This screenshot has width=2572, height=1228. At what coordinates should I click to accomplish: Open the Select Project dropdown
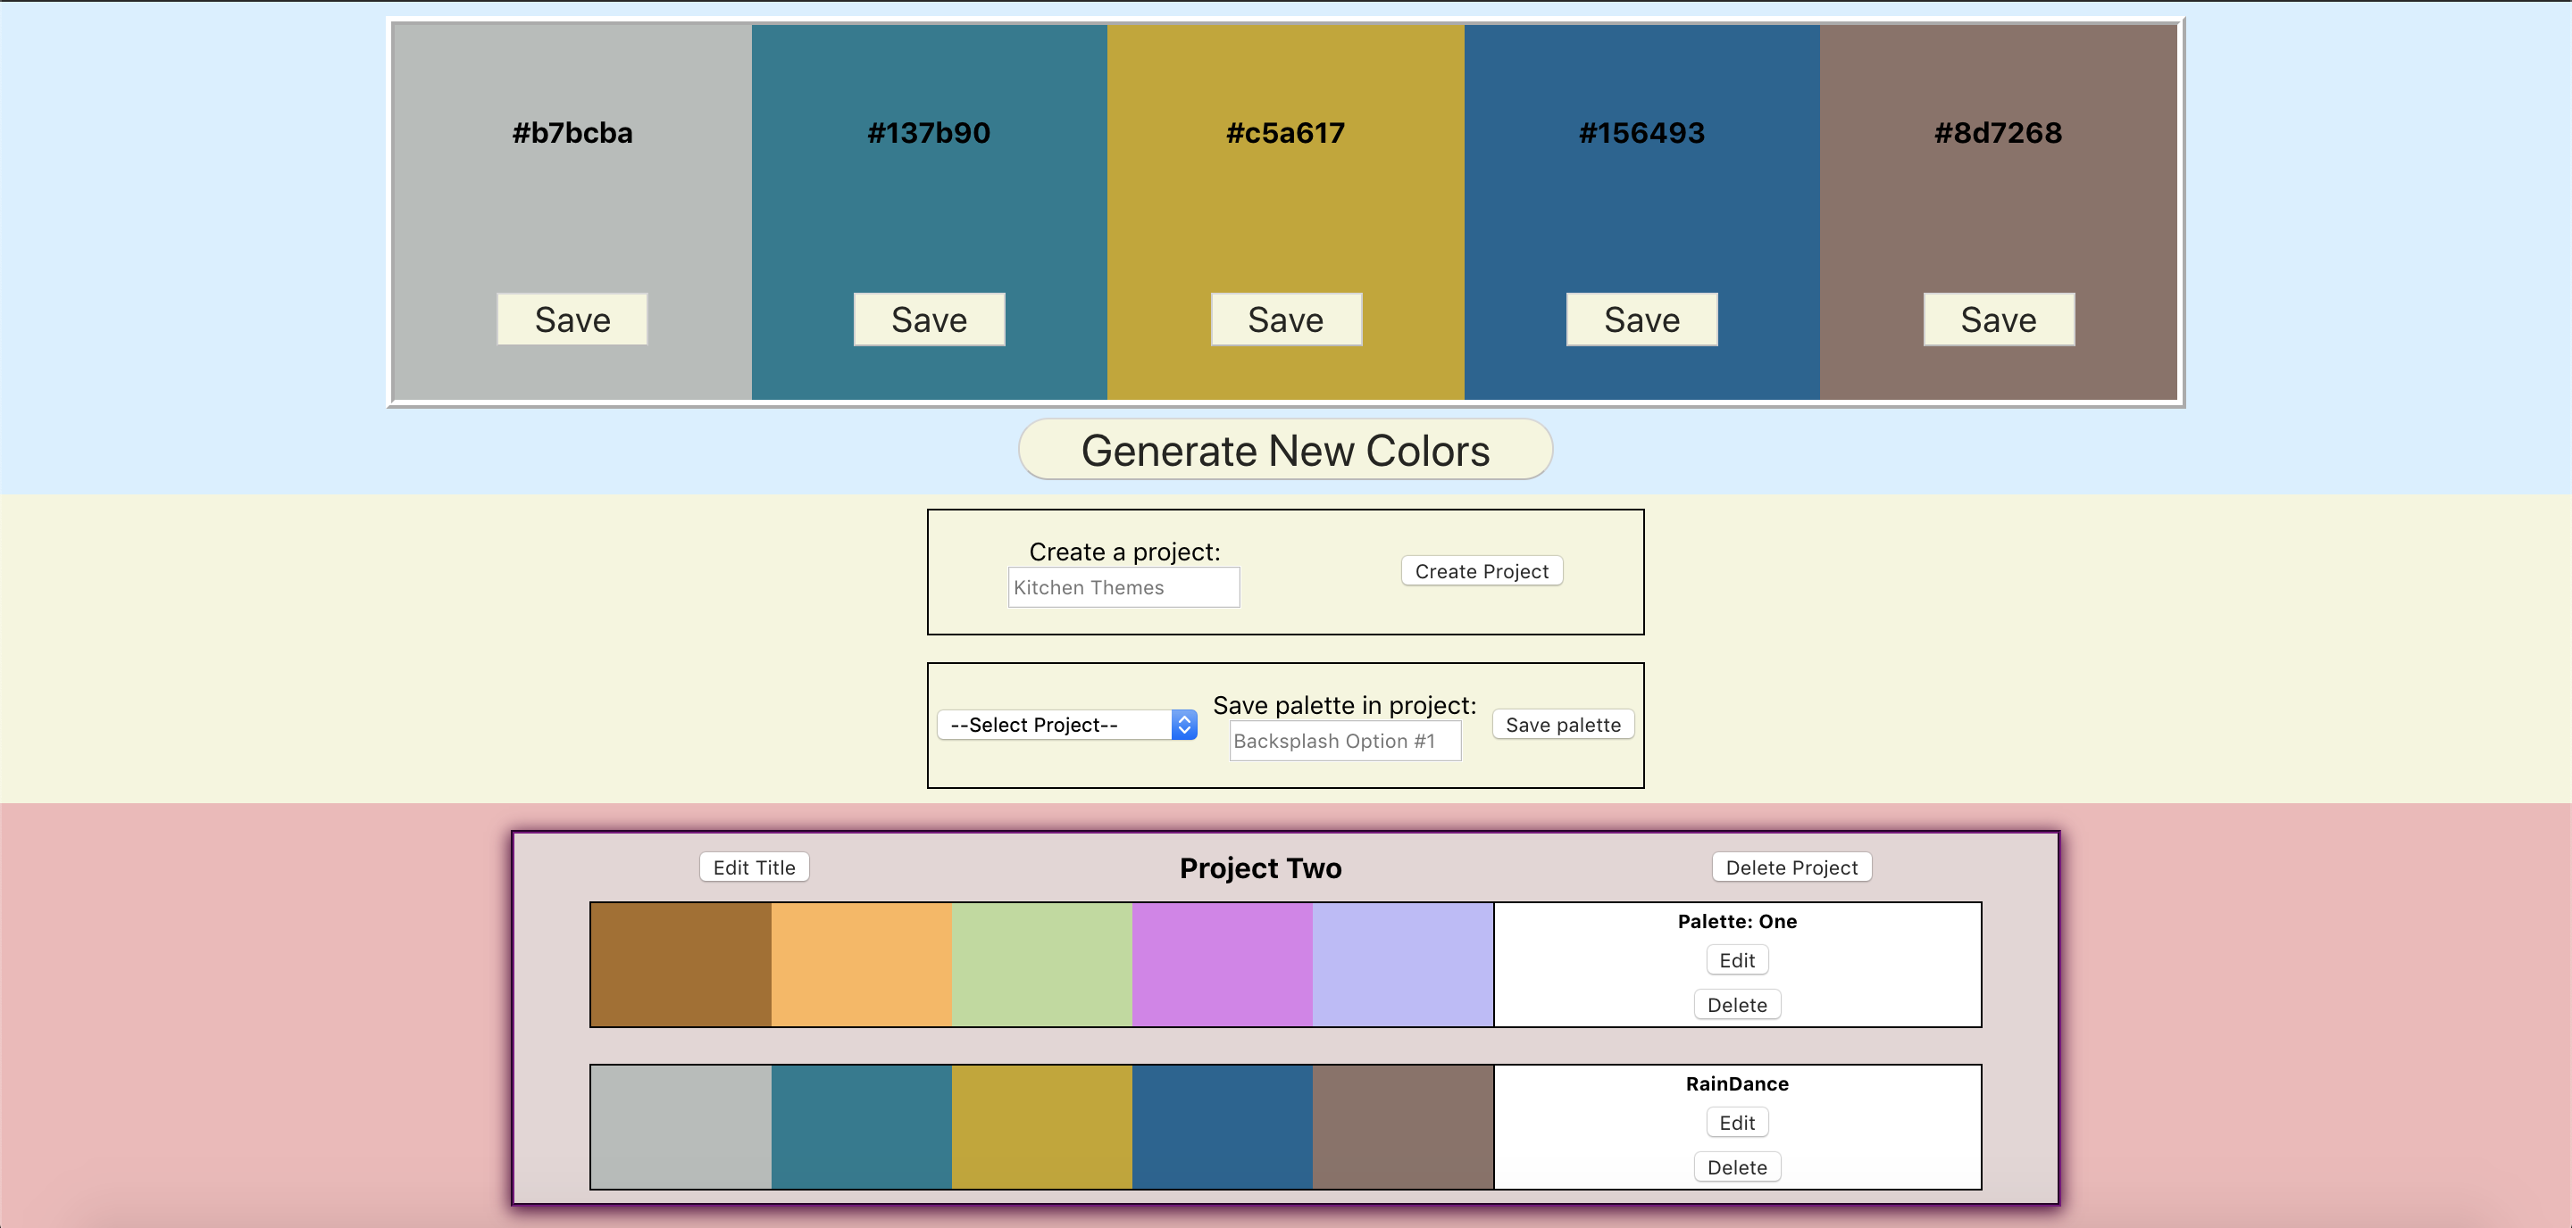(x=1065, y=725)
